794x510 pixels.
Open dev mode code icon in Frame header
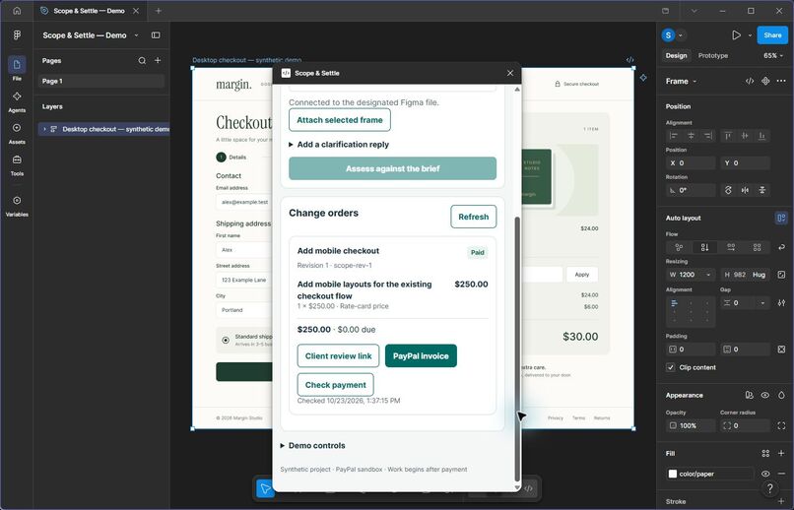pos(750,81)
